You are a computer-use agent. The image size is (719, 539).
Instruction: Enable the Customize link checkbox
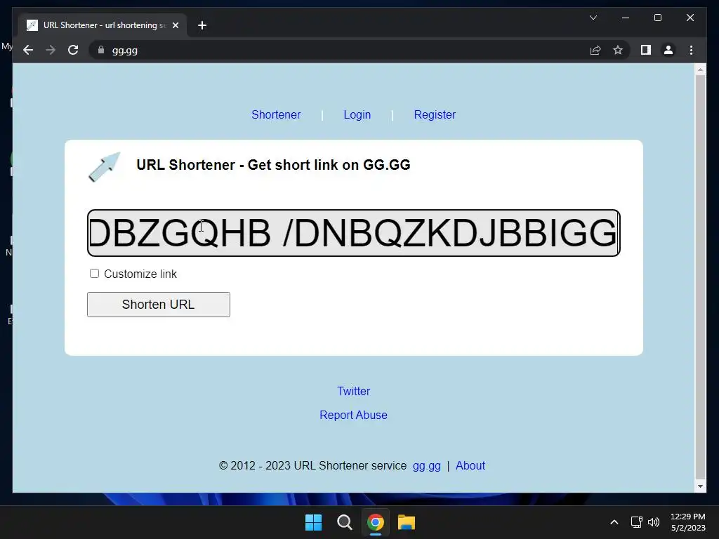[x=95, y=274]
